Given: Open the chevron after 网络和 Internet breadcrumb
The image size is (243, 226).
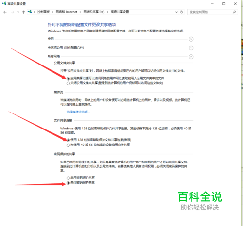Looking at the screenshot, I should point(80,12).
